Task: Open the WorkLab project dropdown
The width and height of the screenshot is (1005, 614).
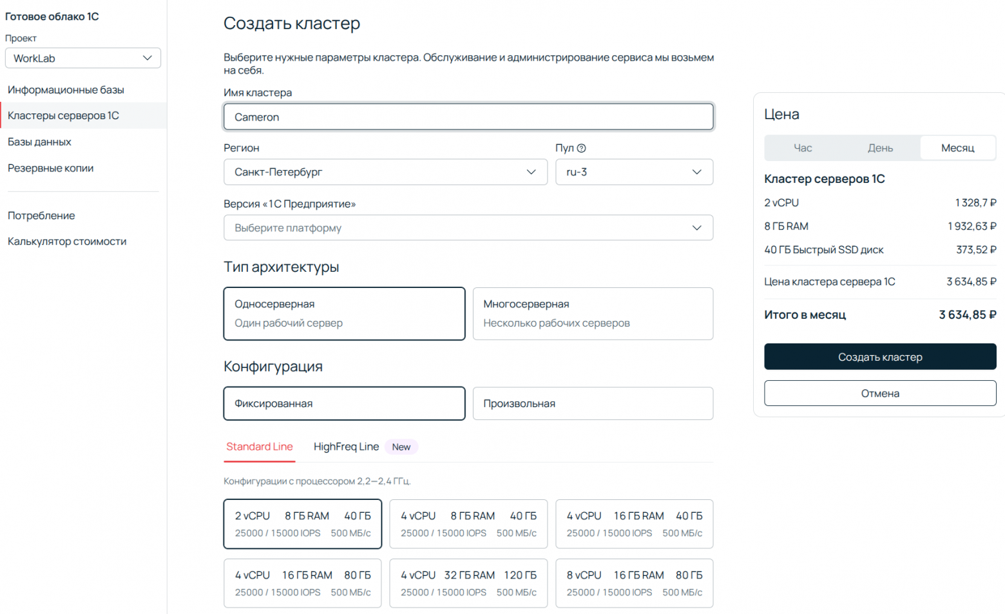Action: click(x=83, y=58)
